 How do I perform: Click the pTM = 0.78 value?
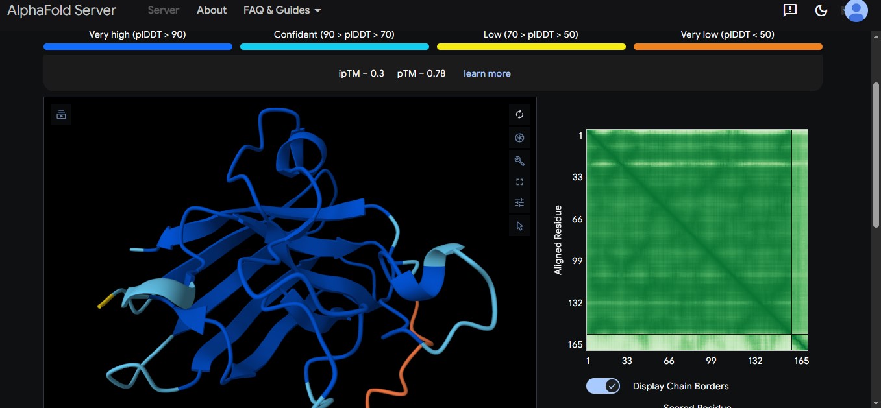(x=421, y=74)
